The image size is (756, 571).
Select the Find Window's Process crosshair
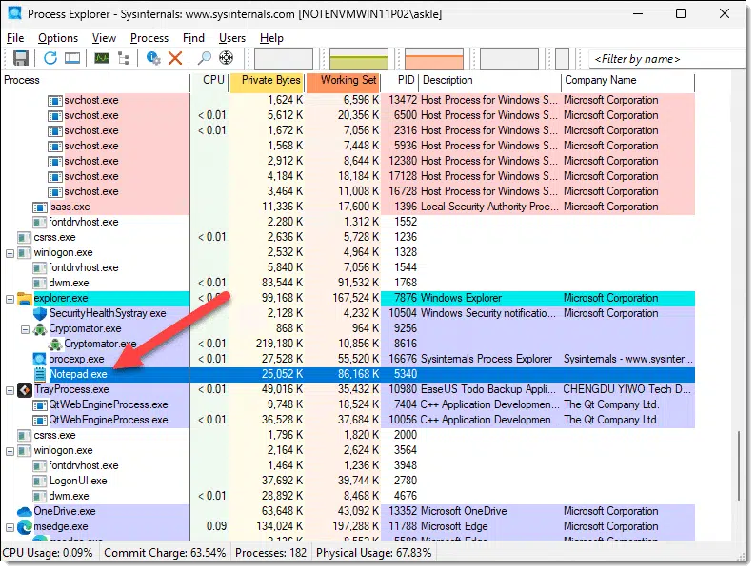[x=226, y=58]
